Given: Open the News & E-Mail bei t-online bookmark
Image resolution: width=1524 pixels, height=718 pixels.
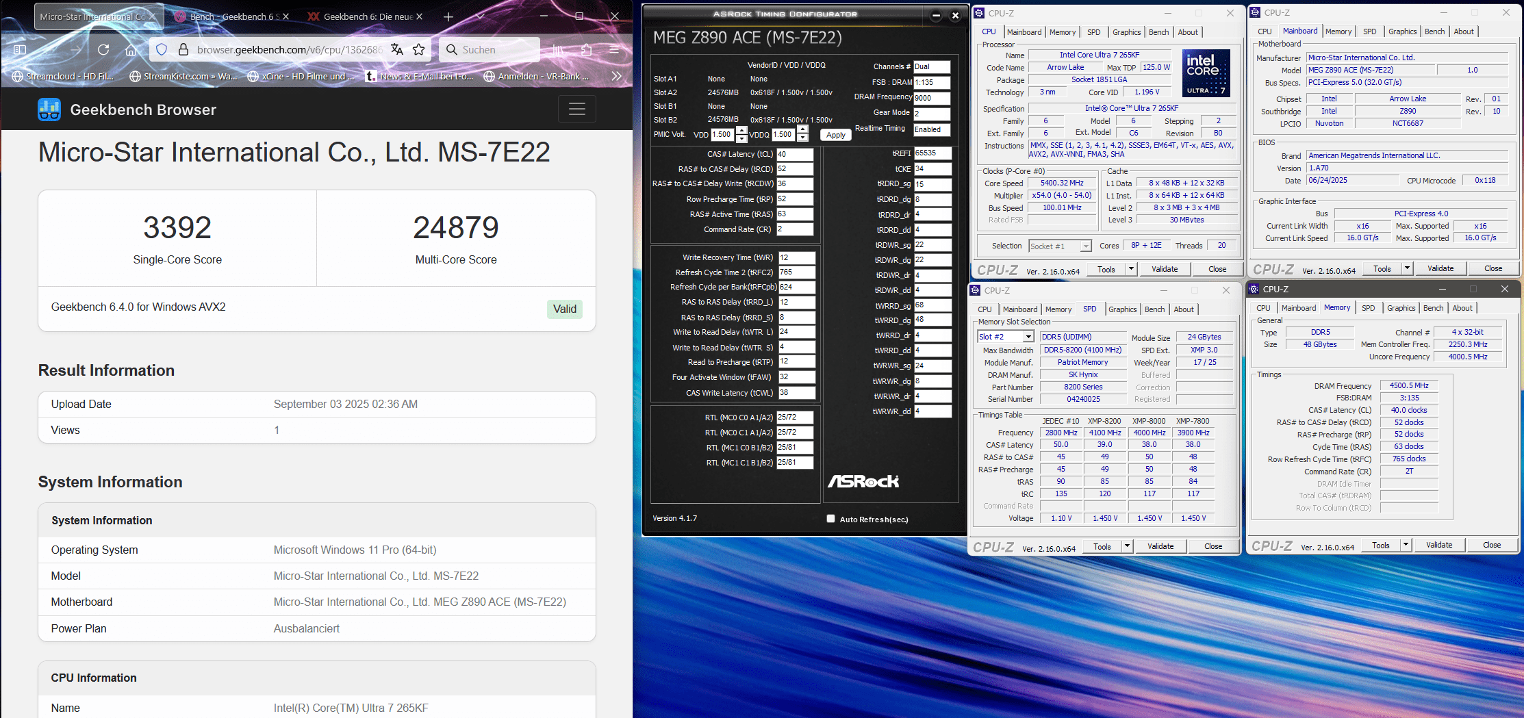Looking at the screenshot, I should point(420,76).
